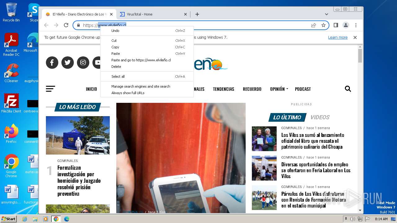The height and width of the screenshot is (223, 397).
Task: Open Google Chrome desktop icon
Action: coord(11,166)
